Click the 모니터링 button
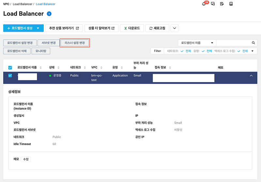261x182 pixels. [41, 51]
